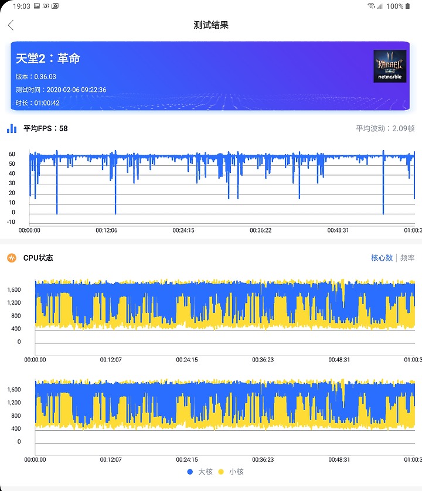Click the 平均FPS：58 label
The image size is (422, 491).
46,128
